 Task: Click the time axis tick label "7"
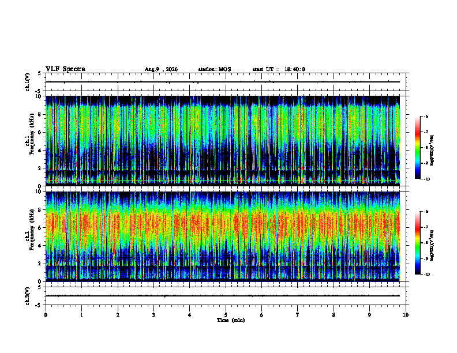tap(298, 315)
